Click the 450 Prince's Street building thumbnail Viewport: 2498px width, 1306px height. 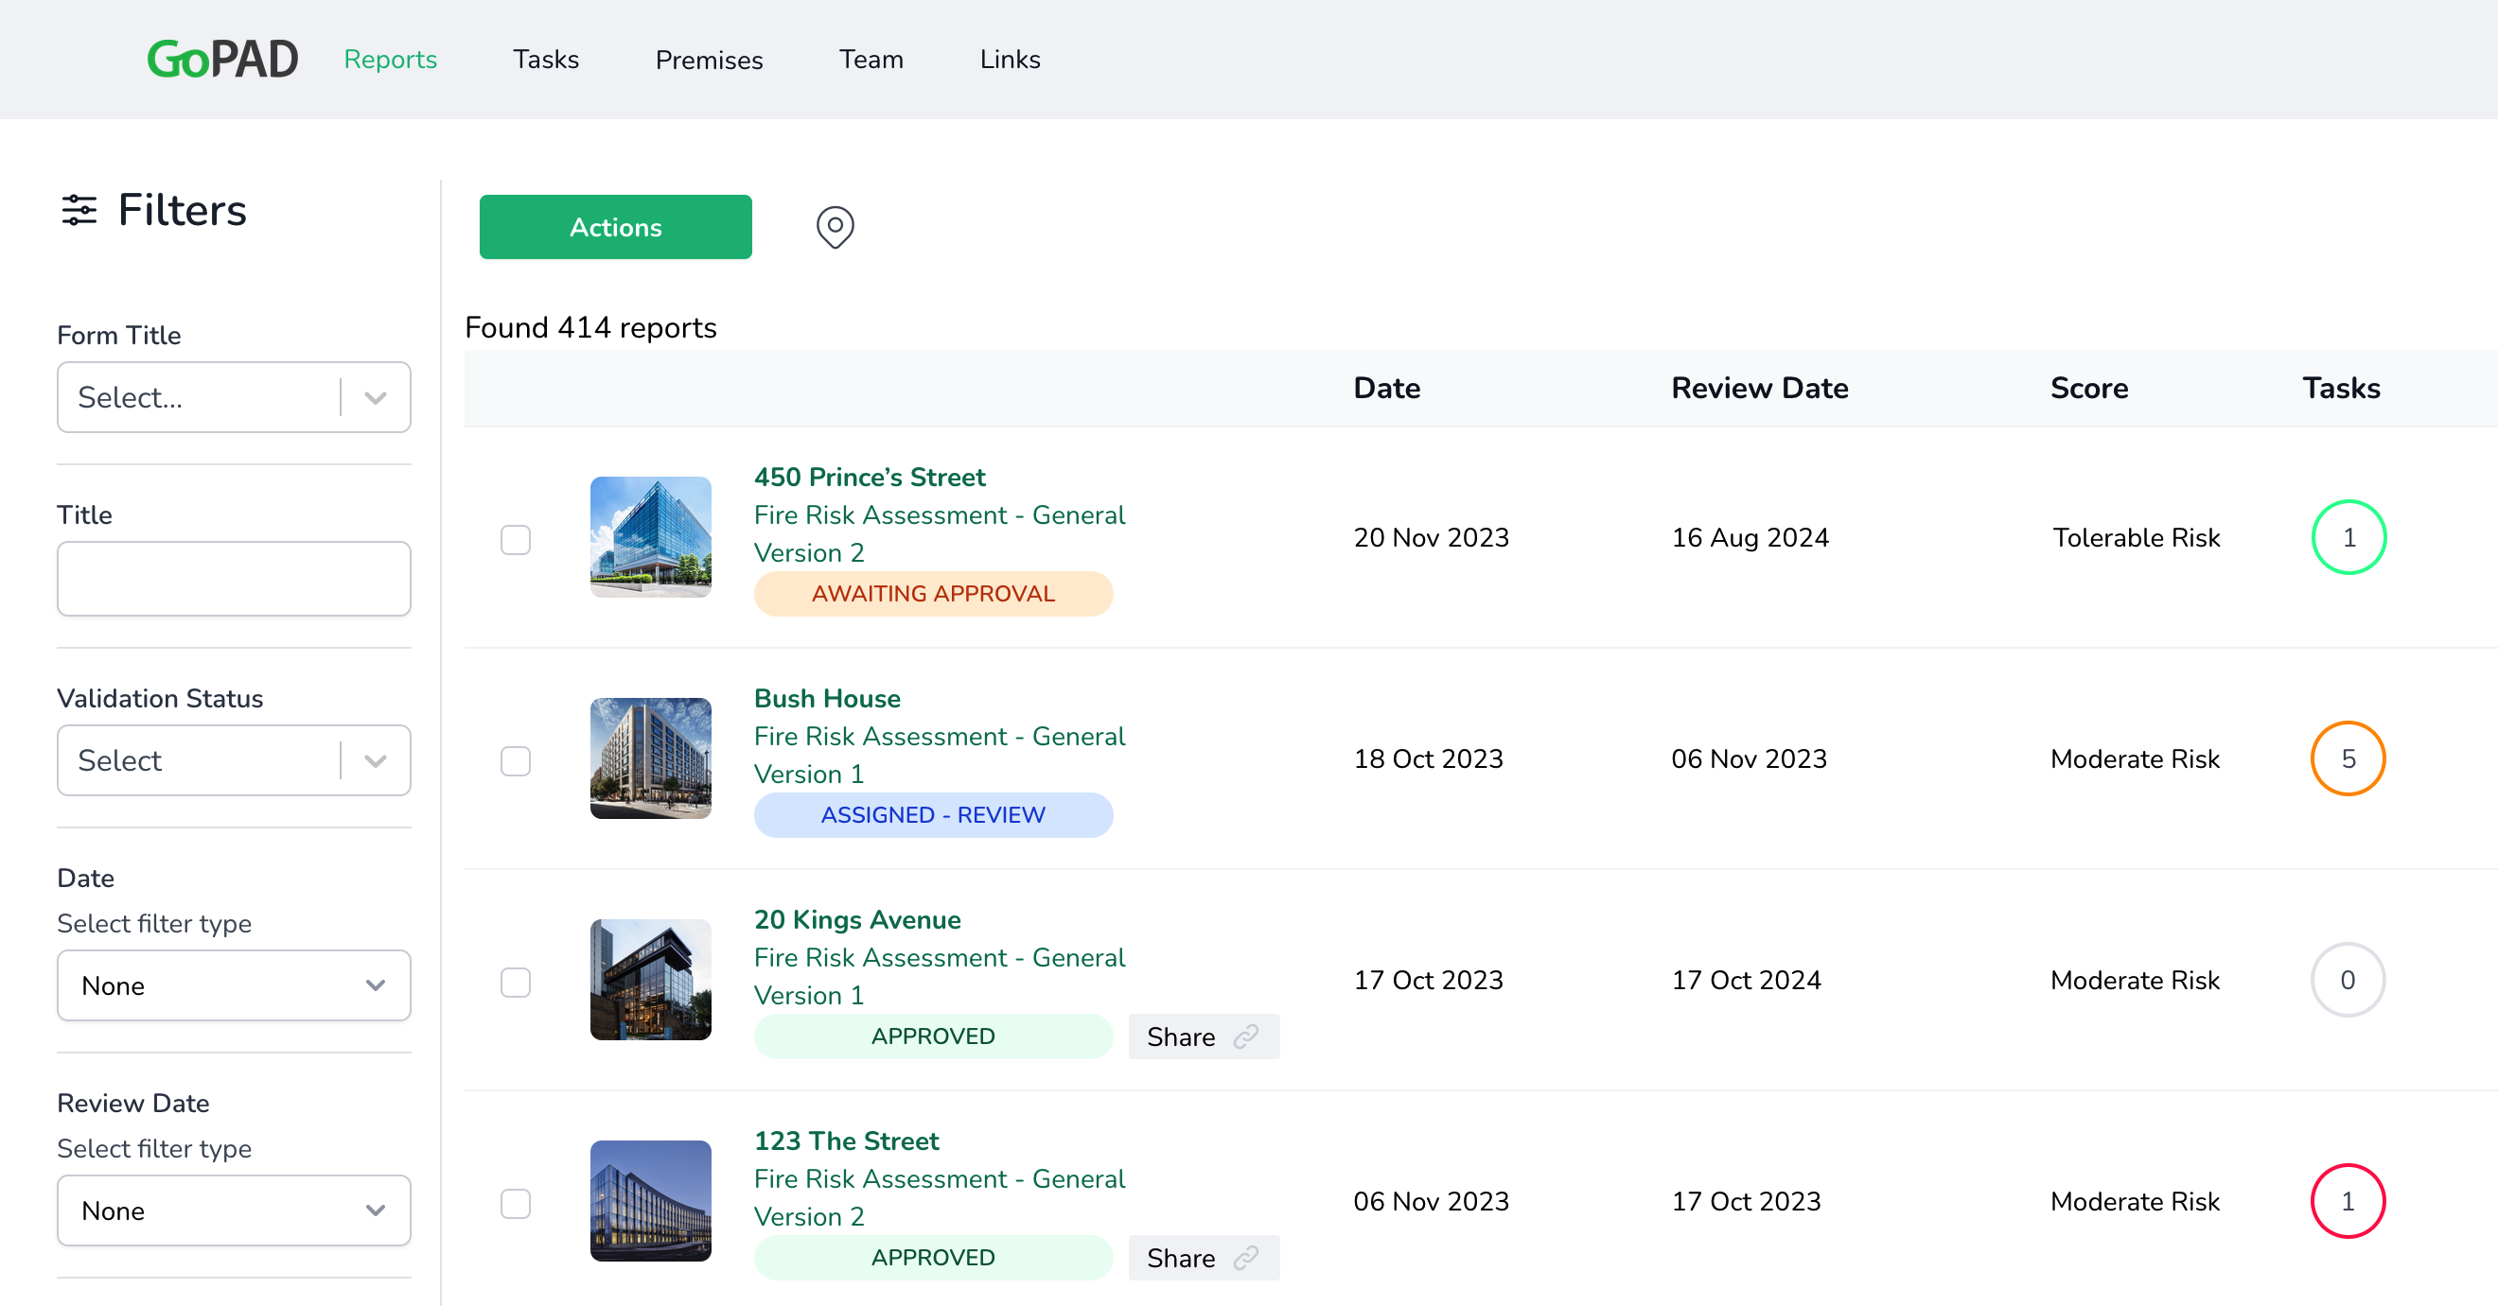651,537
